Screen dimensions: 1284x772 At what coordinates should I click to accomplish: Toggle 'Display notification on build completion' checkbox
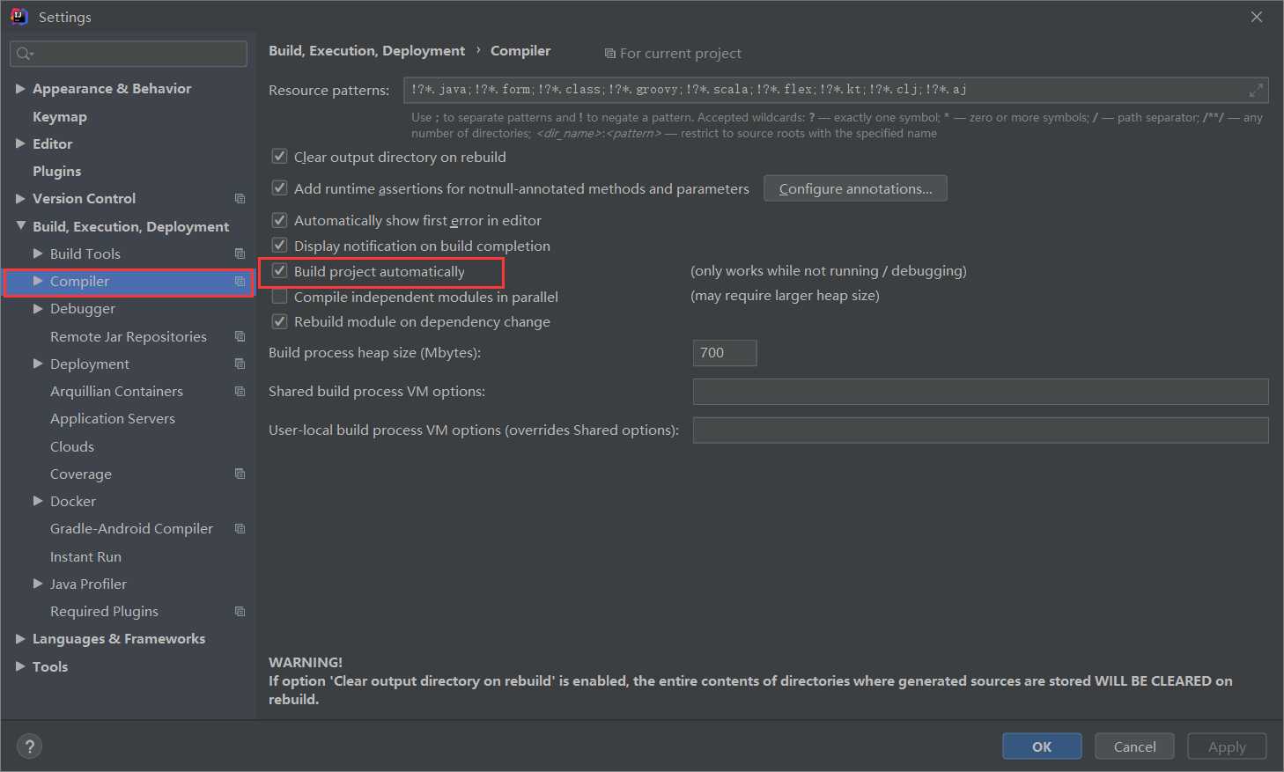click(279, 246)
